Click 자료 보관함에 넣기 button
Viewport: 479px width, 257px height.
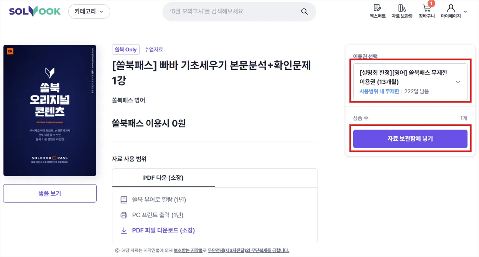coord(410,139)
